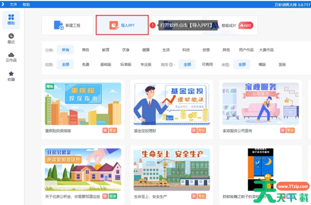Image resolution: width=311 pixels, height=205 pixels.
Task: Click the app logo in the title bar
Action: 3,4
